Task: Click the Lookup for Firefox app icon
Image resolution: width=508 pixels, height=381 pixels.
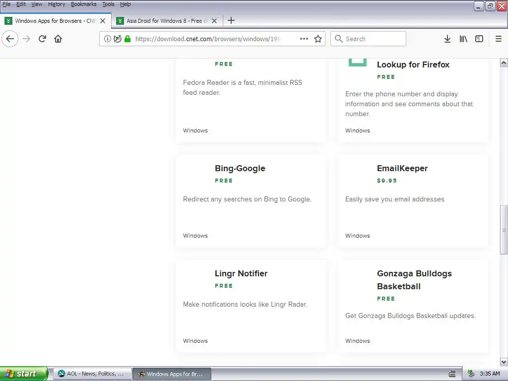Action: coord(357,62)
